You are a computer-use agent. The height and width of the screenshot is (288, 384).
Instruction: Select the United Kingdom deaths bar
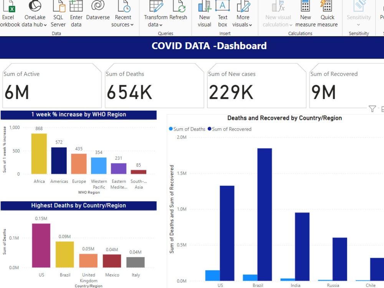coord(88,261)
